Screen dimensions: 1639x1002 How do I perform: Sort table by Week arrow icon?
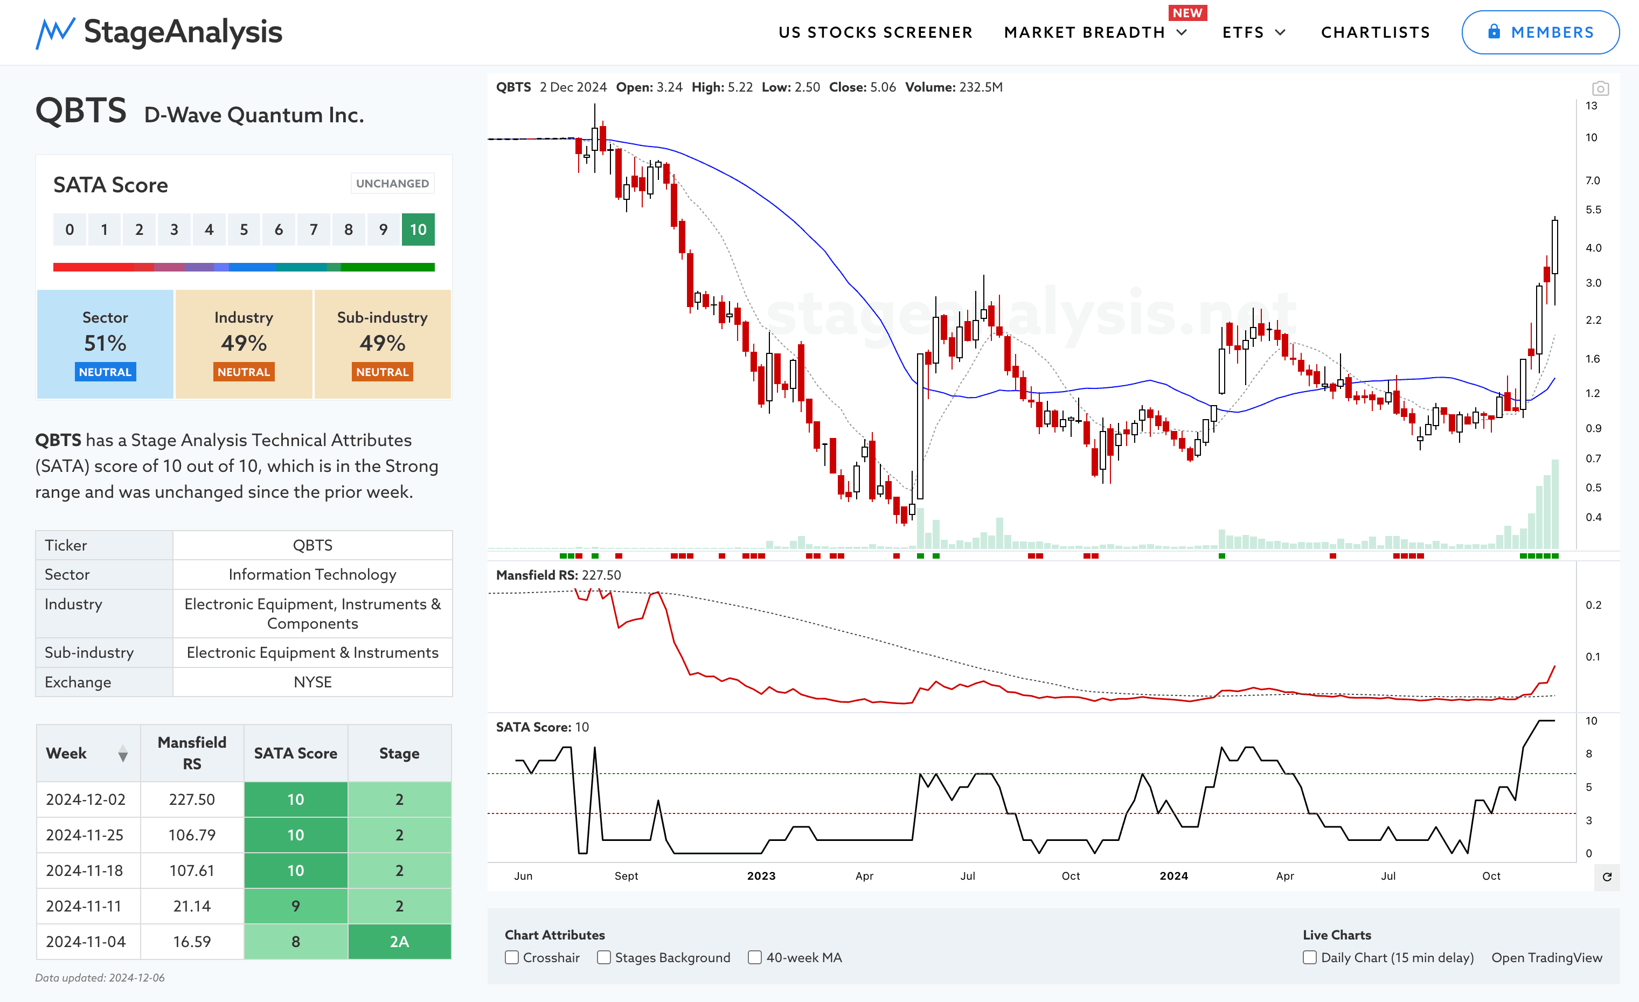(122, 753)
